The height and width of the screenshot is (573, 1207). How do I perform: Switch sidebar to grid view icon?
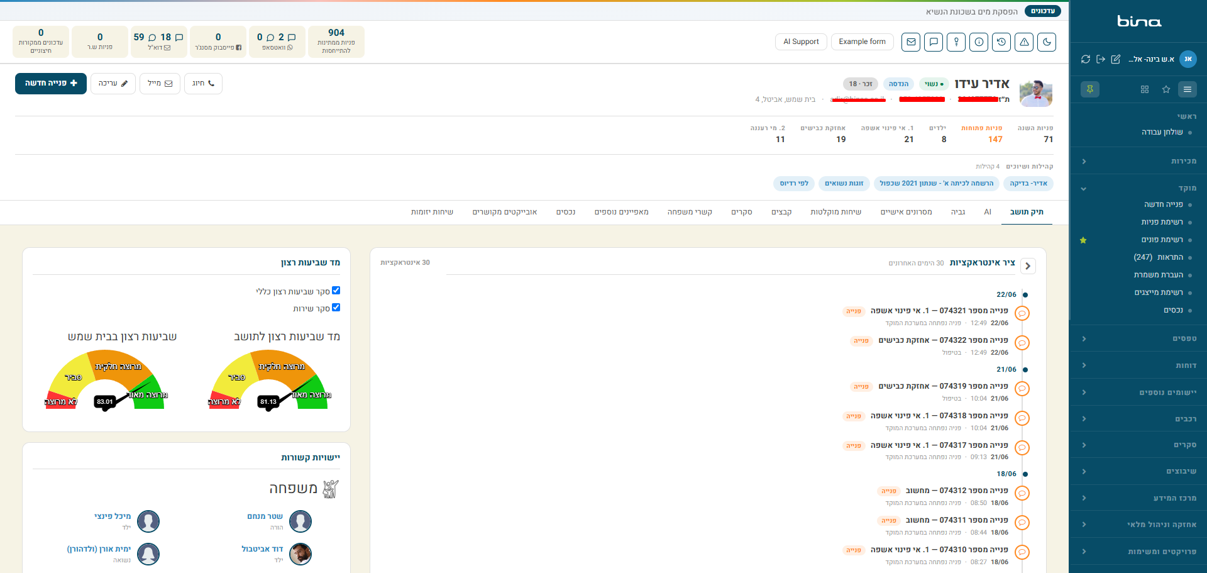pos(1145,89)
